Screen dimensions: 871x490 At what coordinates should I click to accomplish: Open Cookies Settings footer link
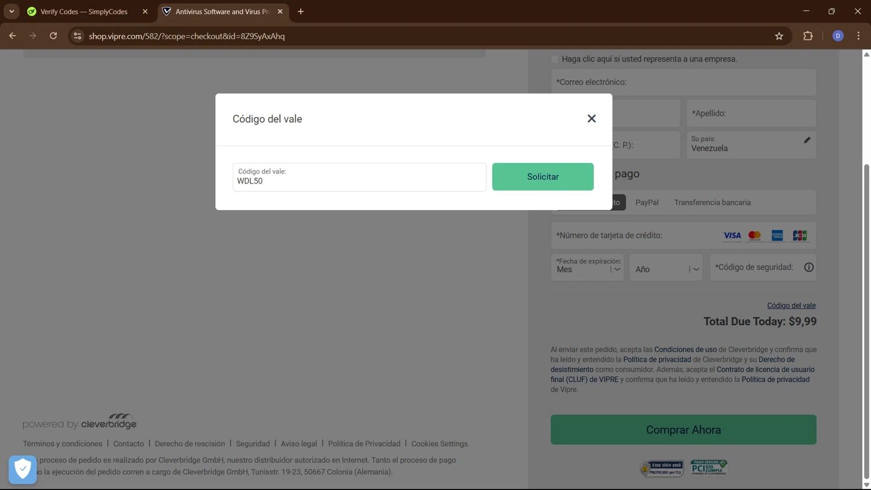tap(440, 444)
